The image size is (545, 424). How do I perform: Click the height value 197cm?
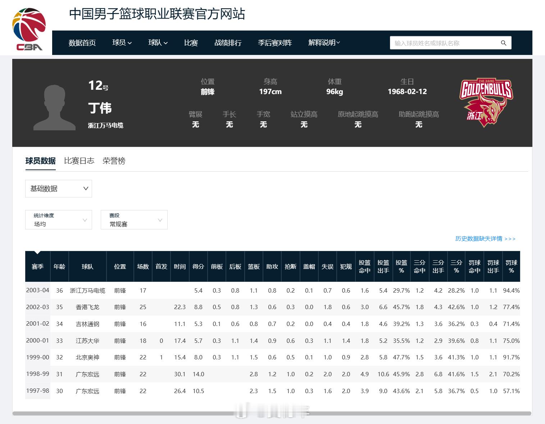(271, 92)
